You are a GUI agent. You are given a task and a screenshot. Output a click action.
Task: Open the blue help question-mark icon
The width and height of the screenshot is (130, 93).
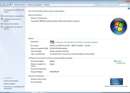129,8
